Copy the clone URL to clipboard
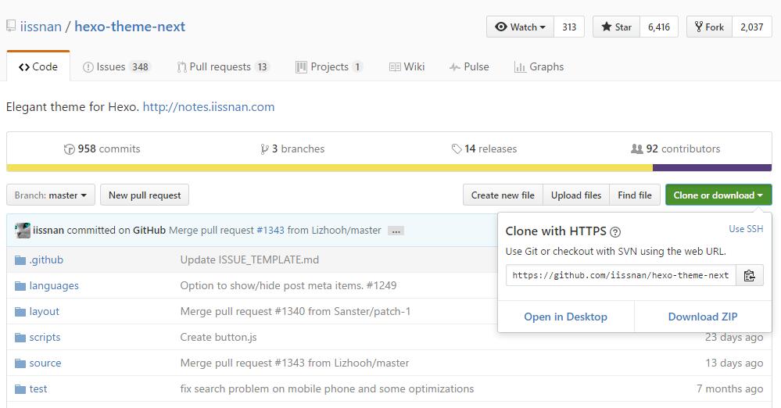 tap(749, 275)
